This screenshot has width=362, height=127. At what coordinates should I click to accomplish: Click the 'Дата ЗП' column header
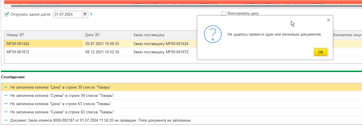click(x=106, y=35)
